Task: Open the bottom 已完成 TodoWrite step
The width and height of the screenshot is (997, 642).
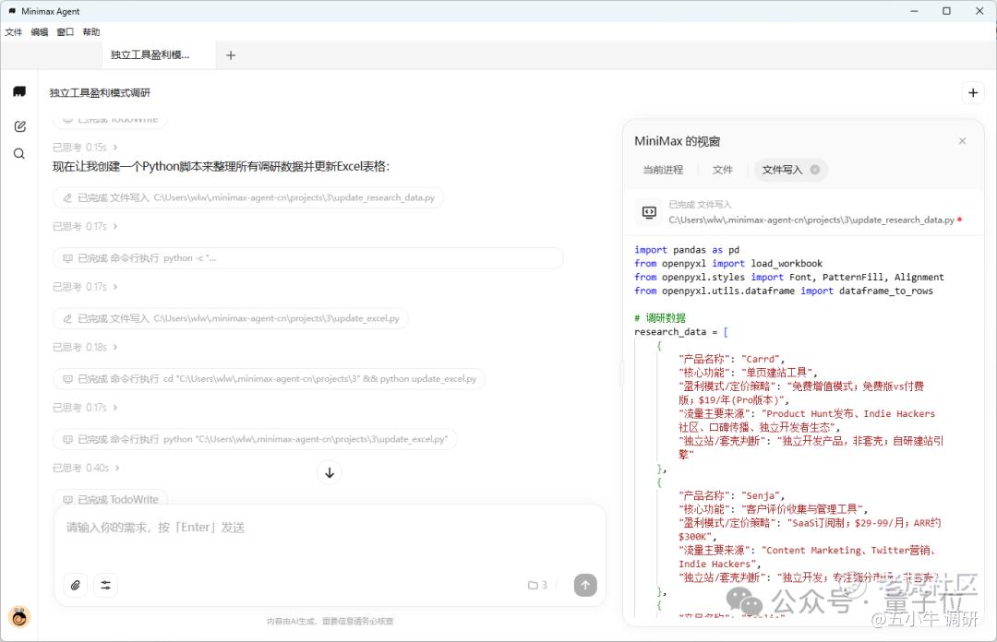Action: (110, 500)
